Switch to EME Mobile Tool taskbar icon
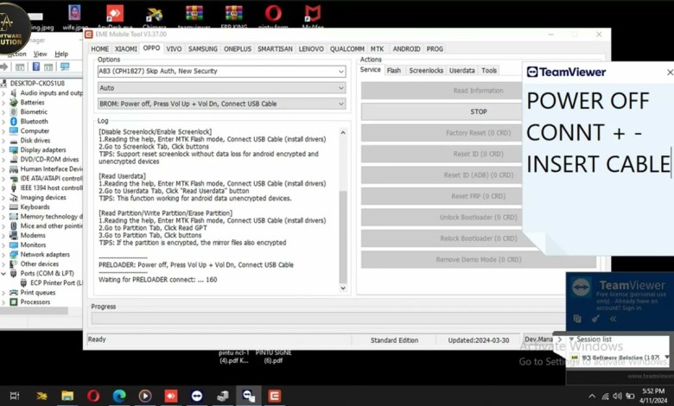Image resolution: width=674 pixels, height=406 pixels. coord(274,396)
